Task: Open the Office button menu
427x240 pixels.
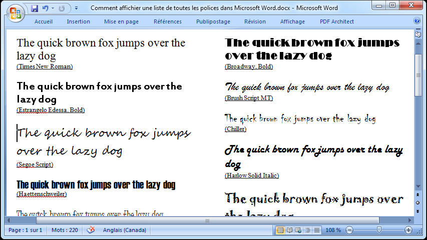Action: tap(14, 11)
